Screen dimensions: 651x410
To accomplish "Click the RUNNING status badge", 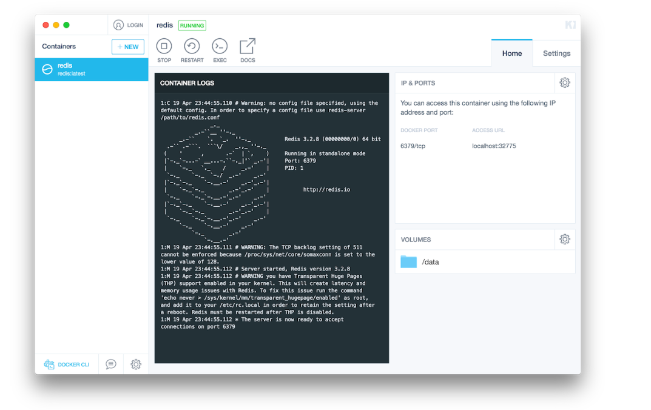I will tap(192, 25).
